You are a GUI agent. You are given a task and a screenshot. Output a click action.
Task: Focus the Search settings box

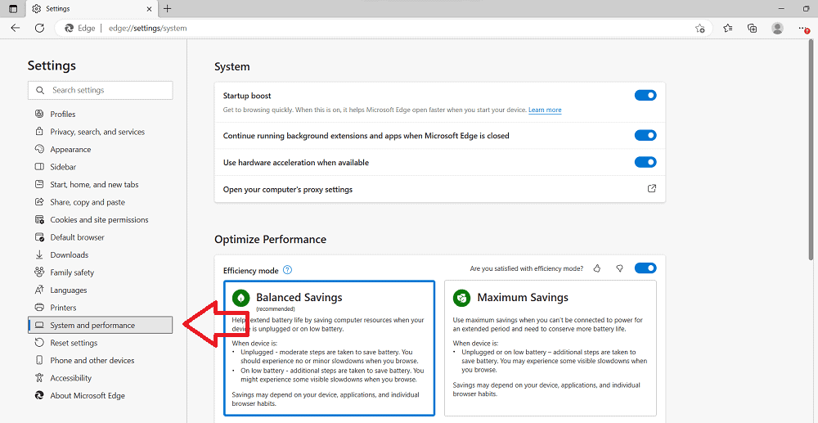(x=100, y=90)
